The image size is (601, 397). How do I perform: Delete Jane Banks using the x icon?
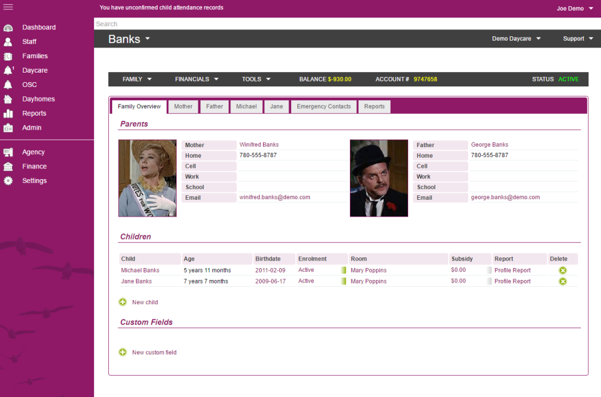pos(563,281)
